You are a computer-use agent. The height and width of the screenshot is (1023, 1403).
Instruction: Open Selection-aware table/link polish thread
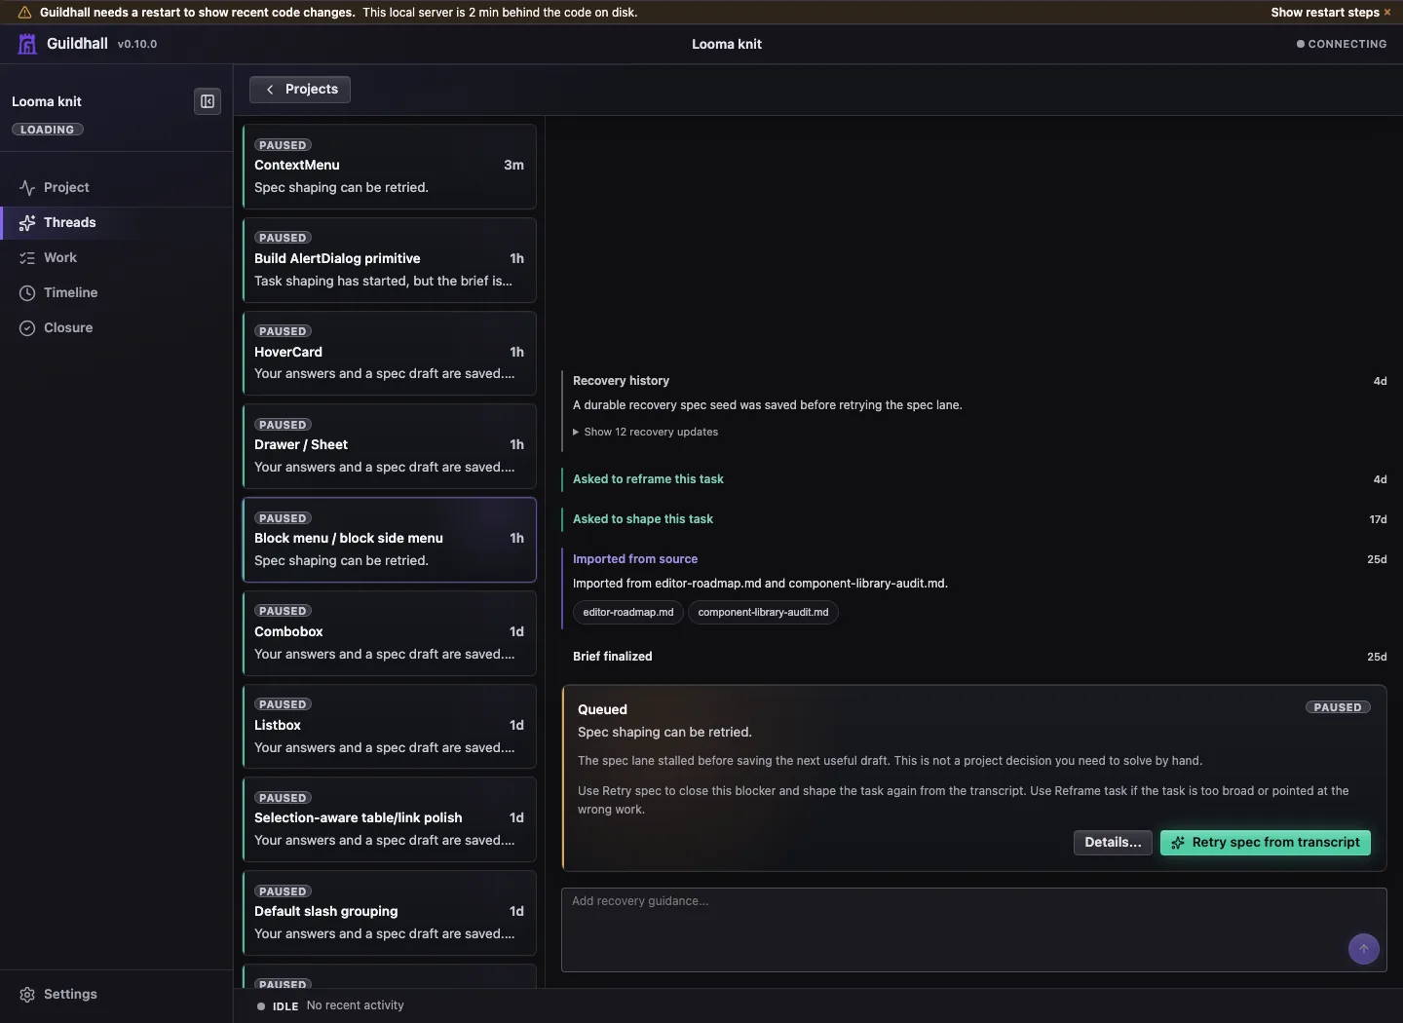[389, 819]
